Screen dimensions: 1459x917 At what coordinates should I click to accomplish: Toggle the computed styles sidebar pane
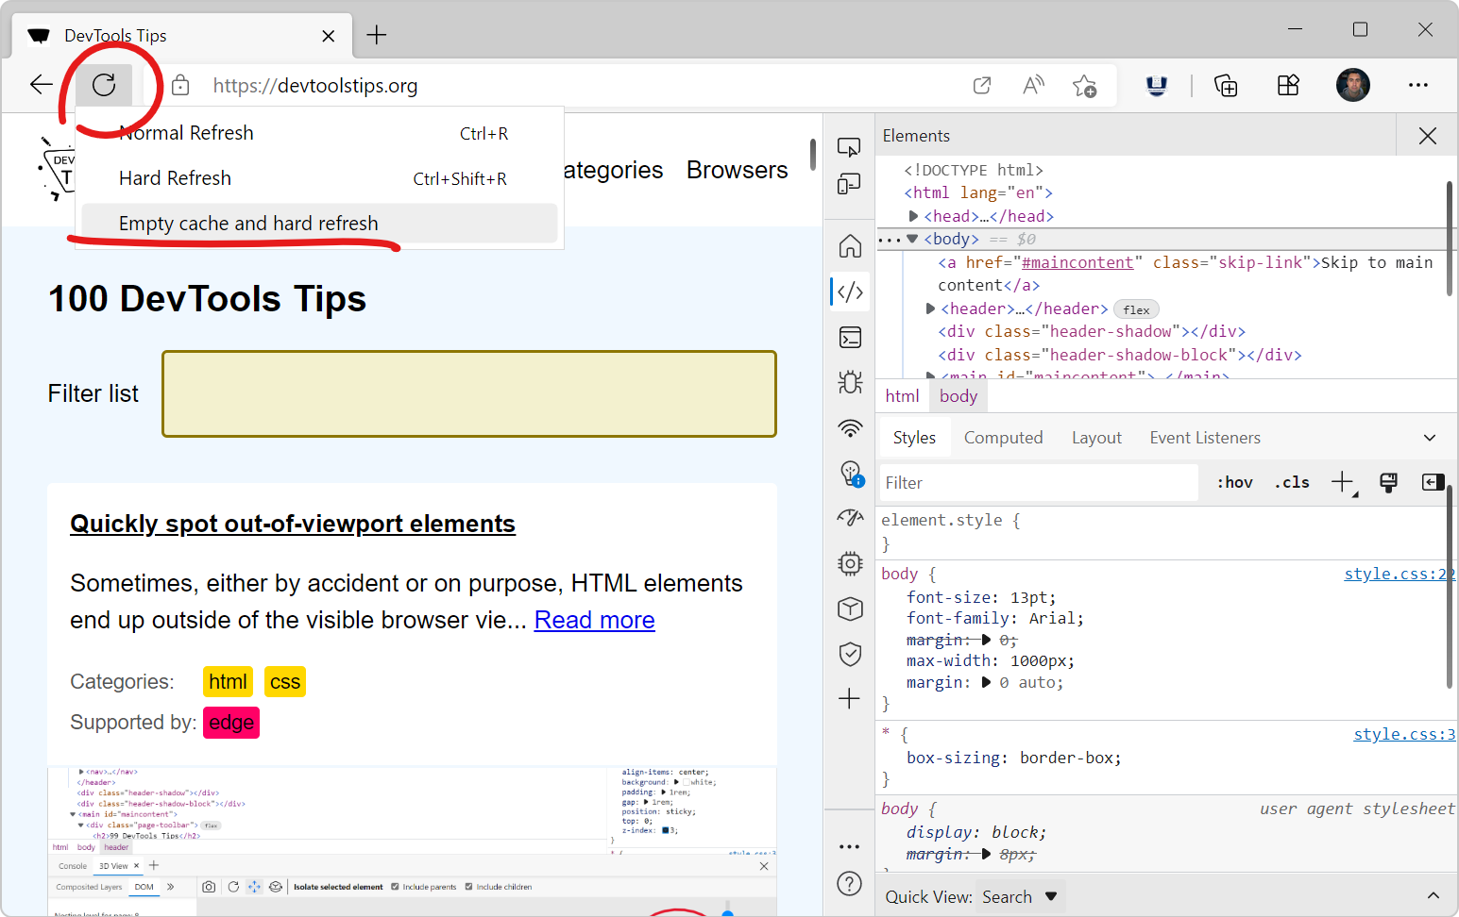[x=1432, y=483]
